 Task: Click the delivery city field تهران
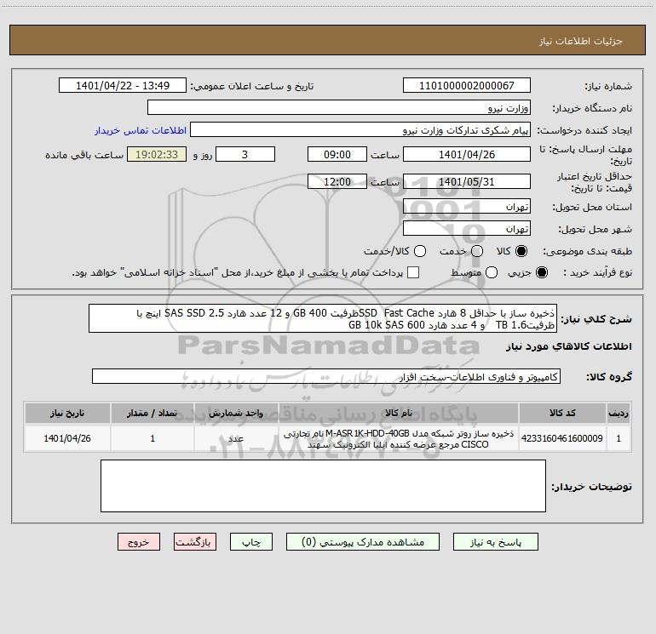tap(467, 228)
